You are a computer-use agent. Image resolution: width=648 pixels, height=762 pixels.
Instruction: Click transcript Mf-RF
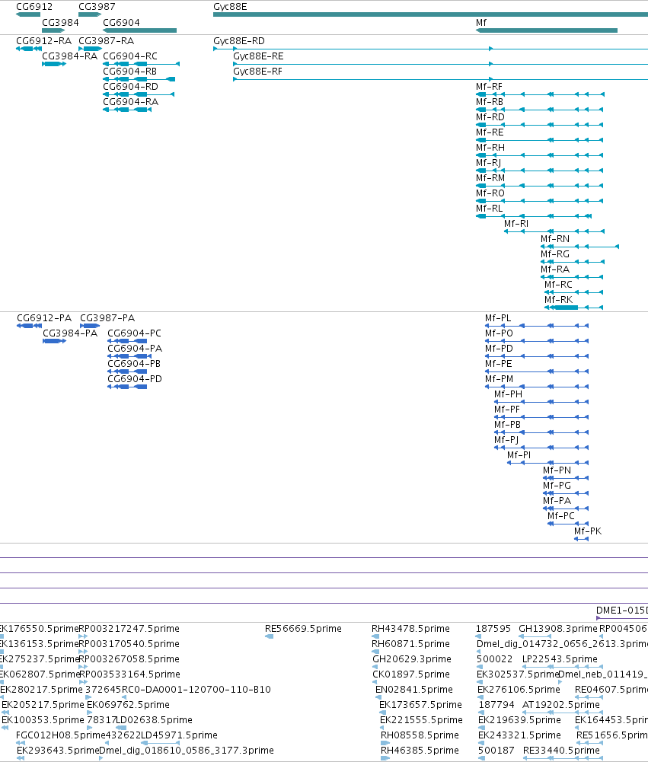click(x=489, y=87)
